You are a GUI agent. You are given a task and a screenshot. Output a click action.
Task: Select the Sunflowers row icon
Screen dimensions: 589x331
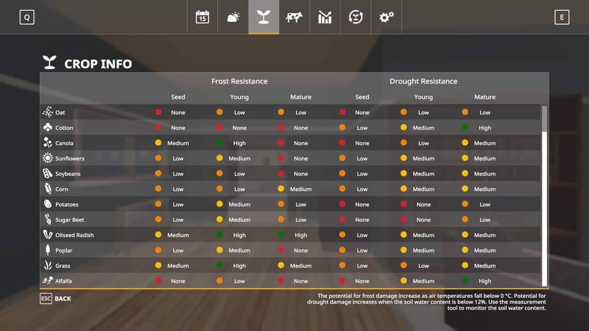click(x=48, y=158)
